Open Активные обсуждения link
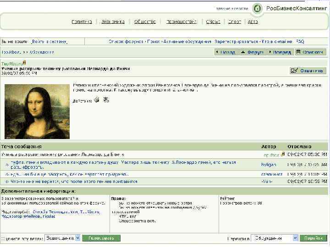Image resolution: width=330 pixels, height=247 pixels. [x=187, y=42]
